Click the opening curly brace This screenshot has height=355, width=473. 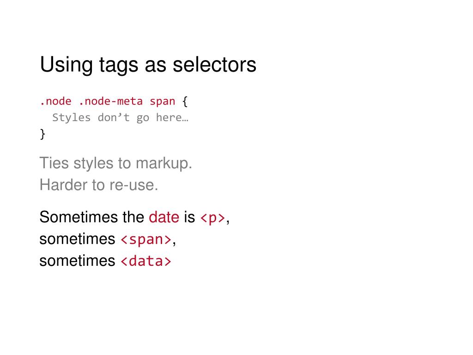(185, 101)
